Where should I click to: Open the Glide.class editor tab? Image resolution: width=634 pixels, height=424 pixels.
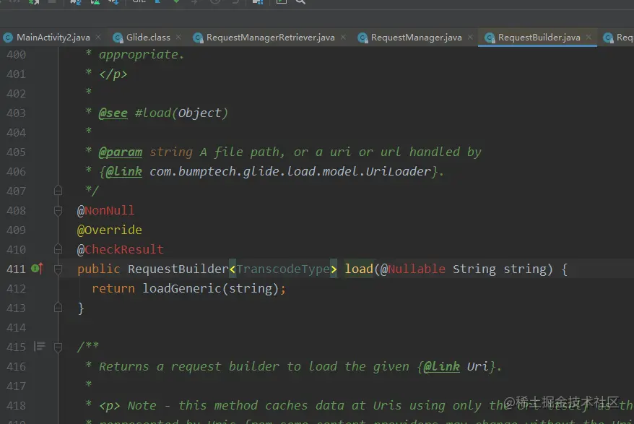point(148,38)
